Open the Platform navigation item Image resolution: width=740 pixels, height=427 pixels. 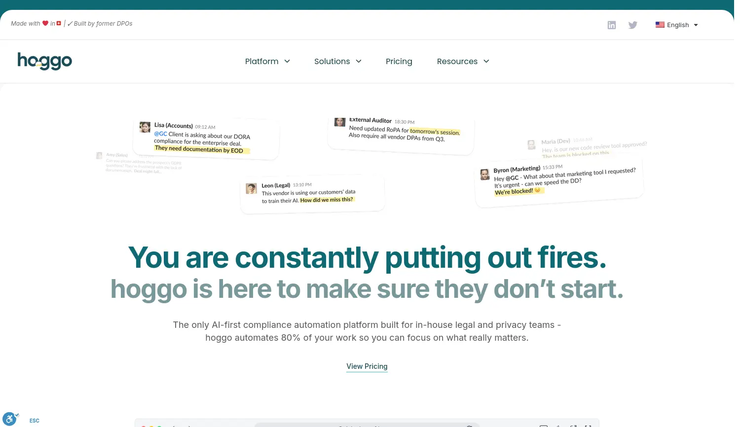click(261, 61)
